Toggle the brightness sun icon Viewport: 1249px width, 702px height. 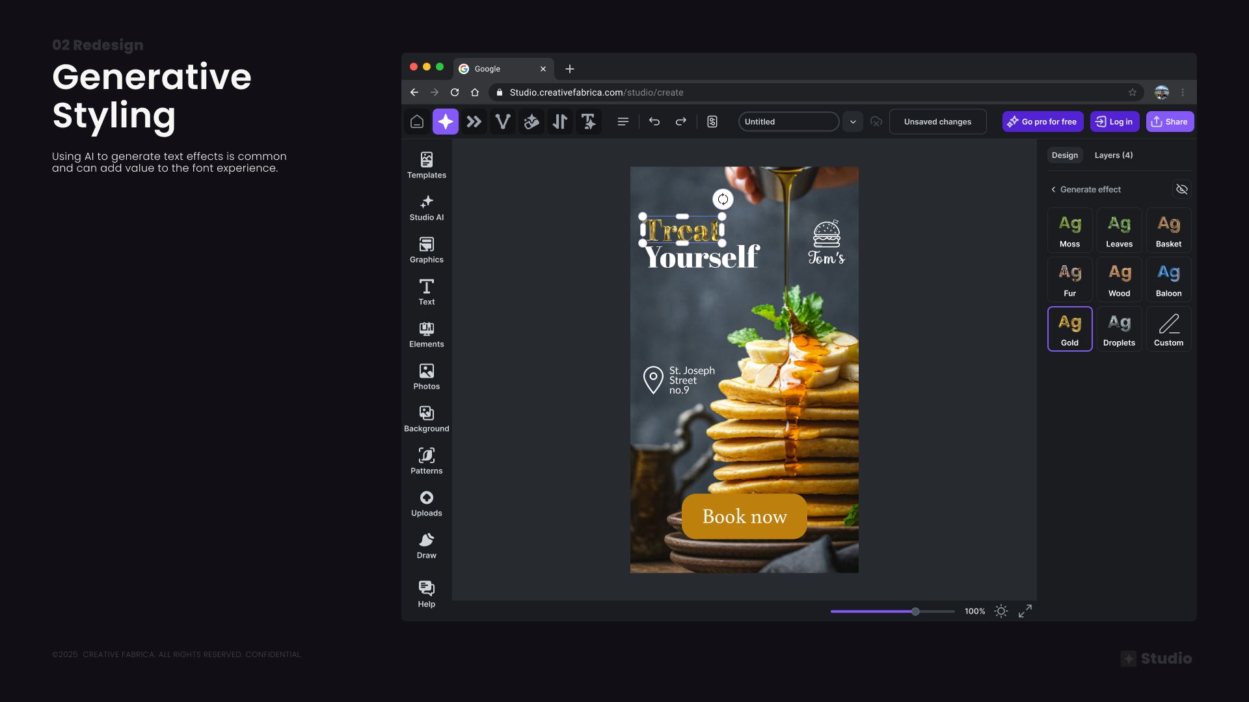[x=1001, y=611]
